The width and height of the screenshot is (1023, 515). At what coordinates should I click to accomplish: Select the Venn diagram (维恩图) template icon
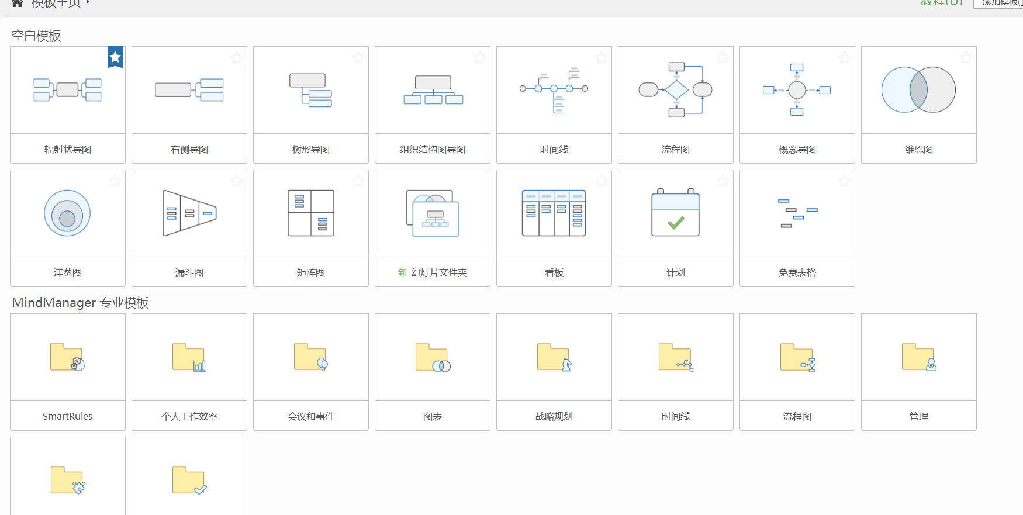[x=919, y=90]
